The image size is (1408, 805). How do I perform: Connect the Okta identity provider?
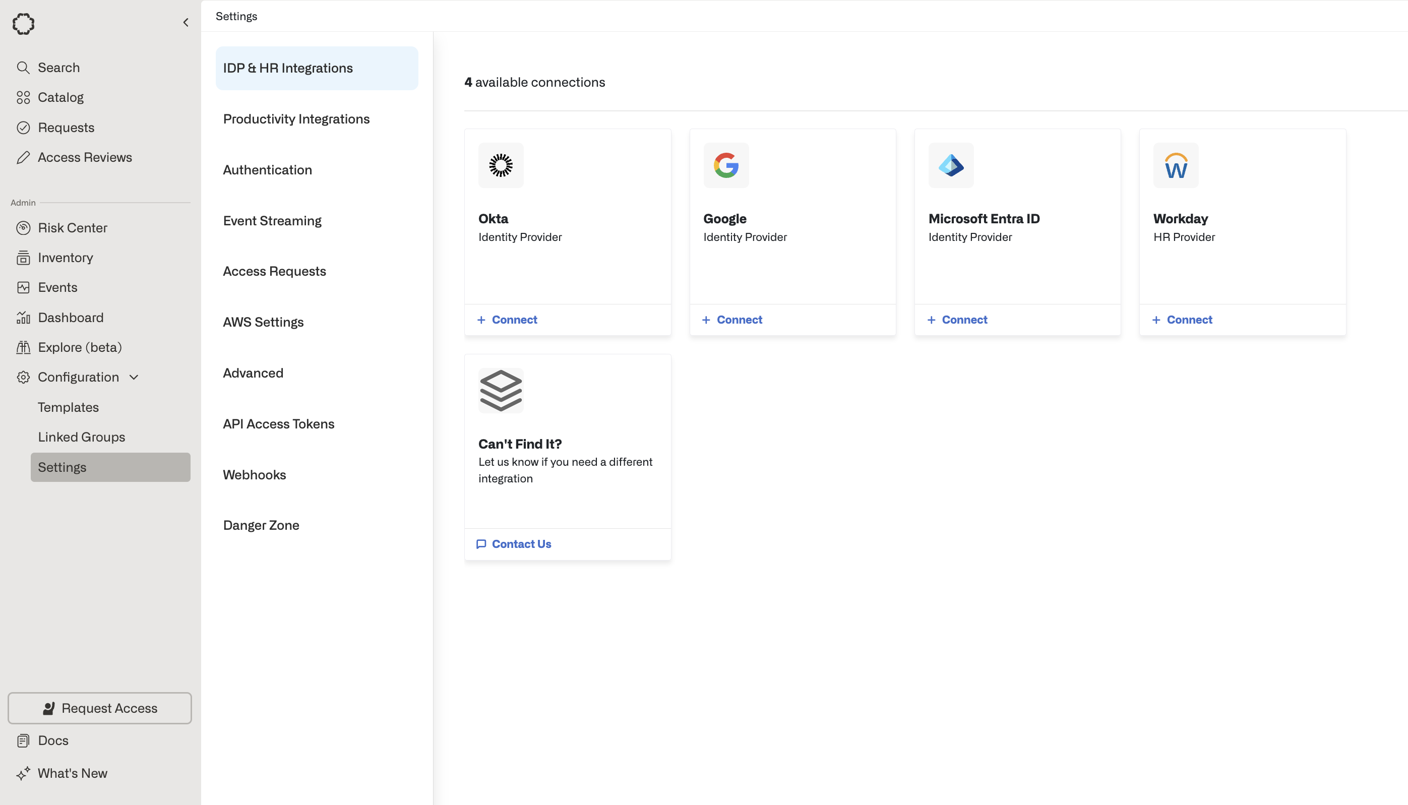click(508, 320)
